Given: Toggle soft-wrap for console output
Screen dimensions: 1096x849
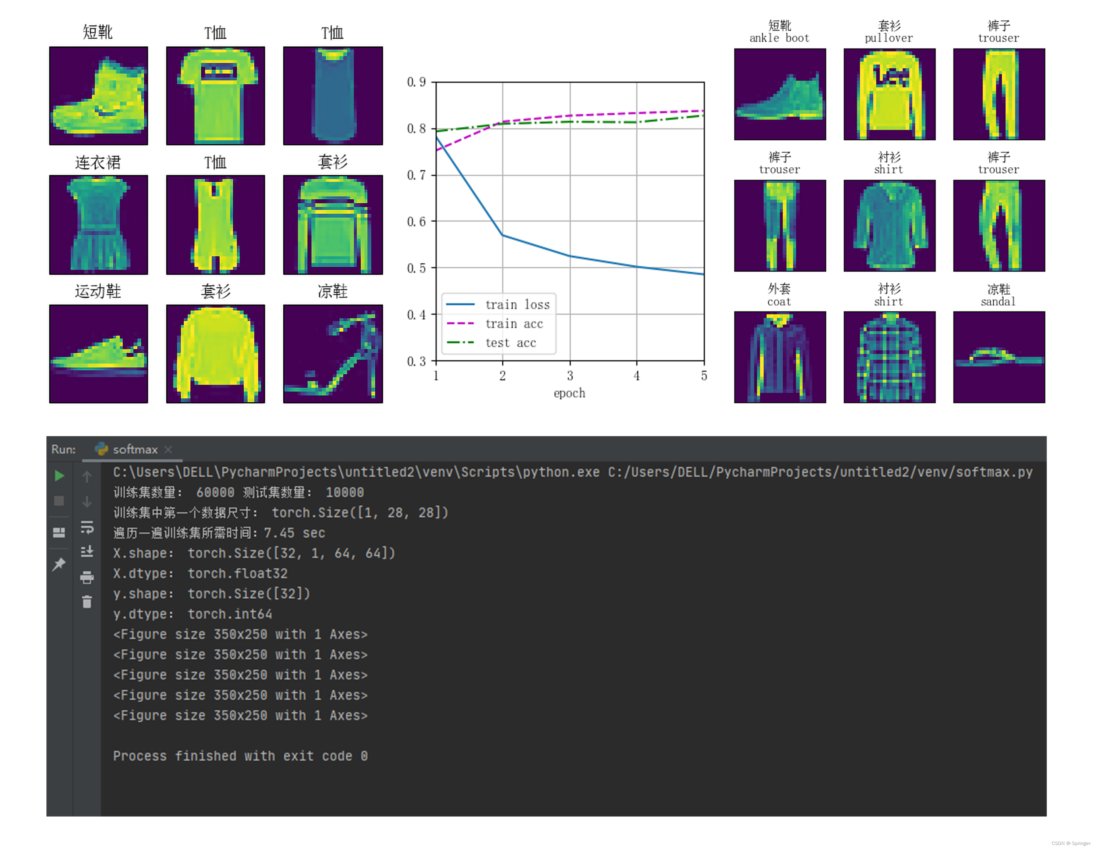Looking at the screenshot, I should click(87, 527).
